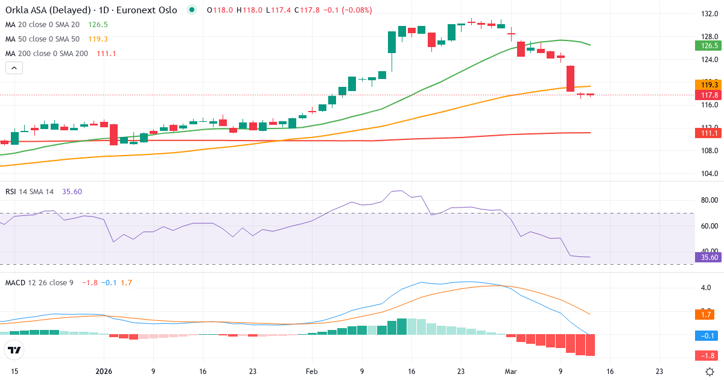Image resolution: width=724 pixels, height=380 pixels.
Task: Select the MA 50 indicator legend
Action: (x=42, y=39)
